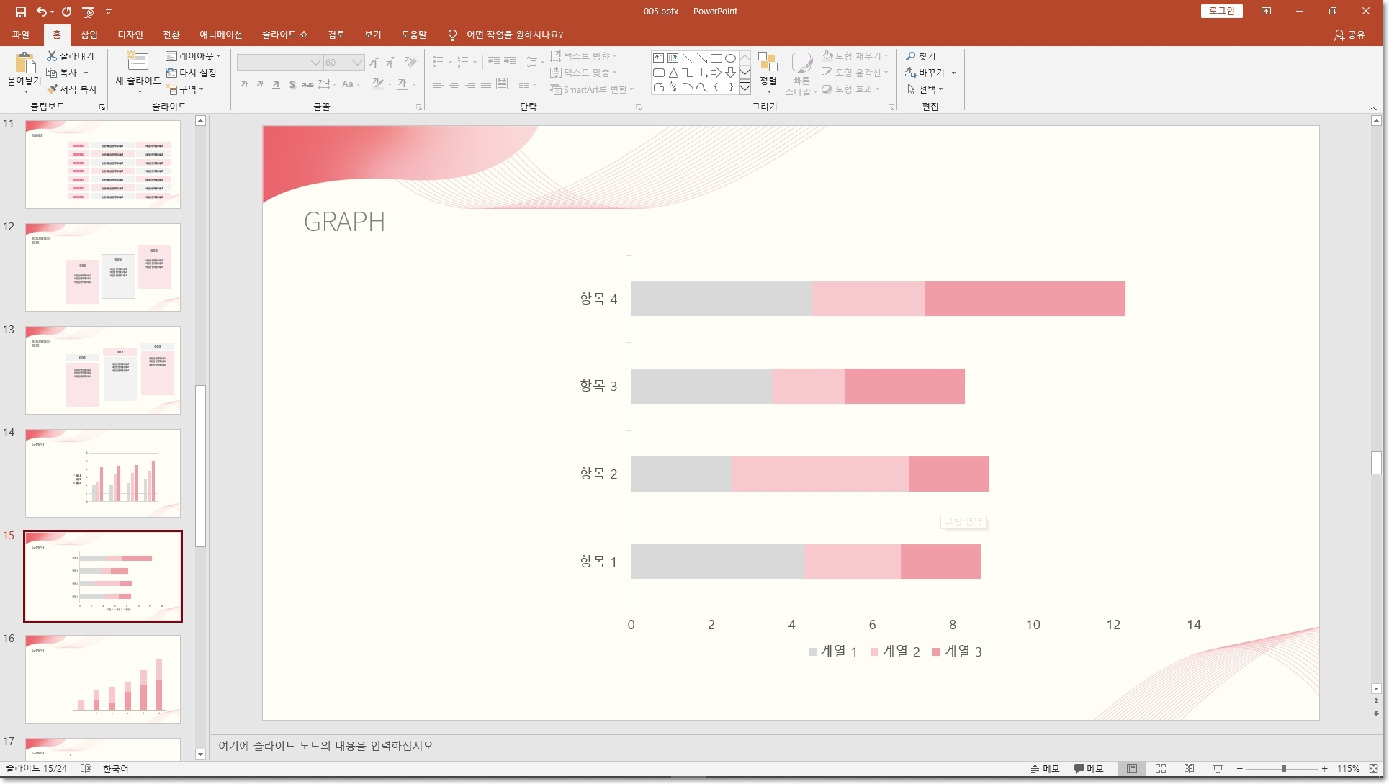Click Arrange (정렬) button
The width and height of the screenshot is (1389, 784).
tap(768, 71)
